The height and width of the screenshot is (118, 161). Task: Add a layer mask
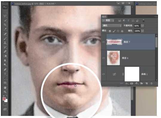click(131, 83)
